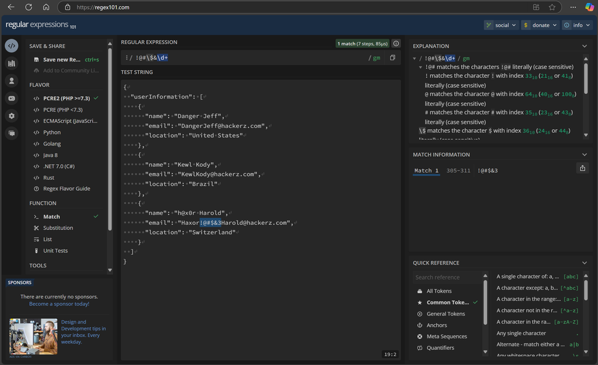Select the Anchors category in Quick Reference
Image resolution: width=598 pixels, height=365 pixels.
pyautogui.click(x=436, y=326)
